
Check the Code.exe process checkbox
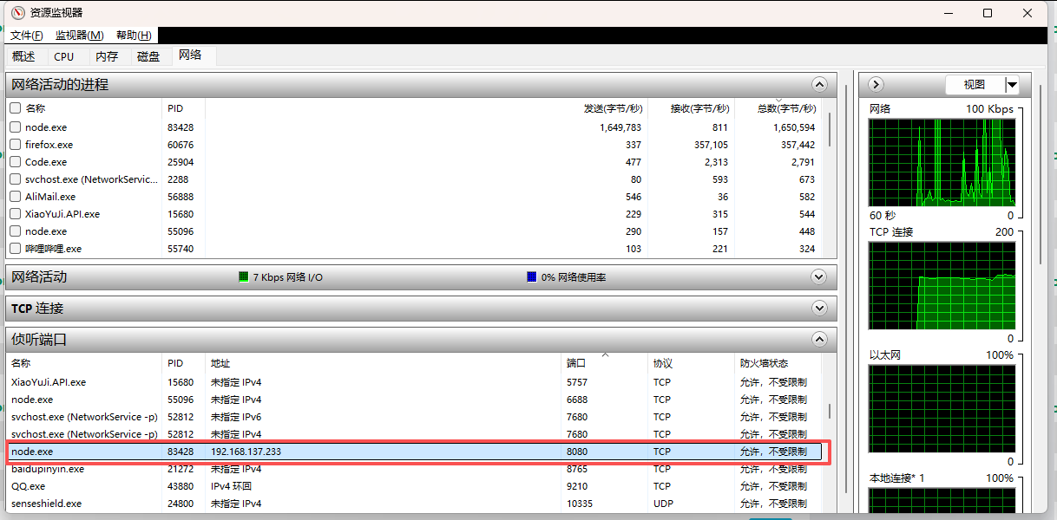[x=15, y=162]
